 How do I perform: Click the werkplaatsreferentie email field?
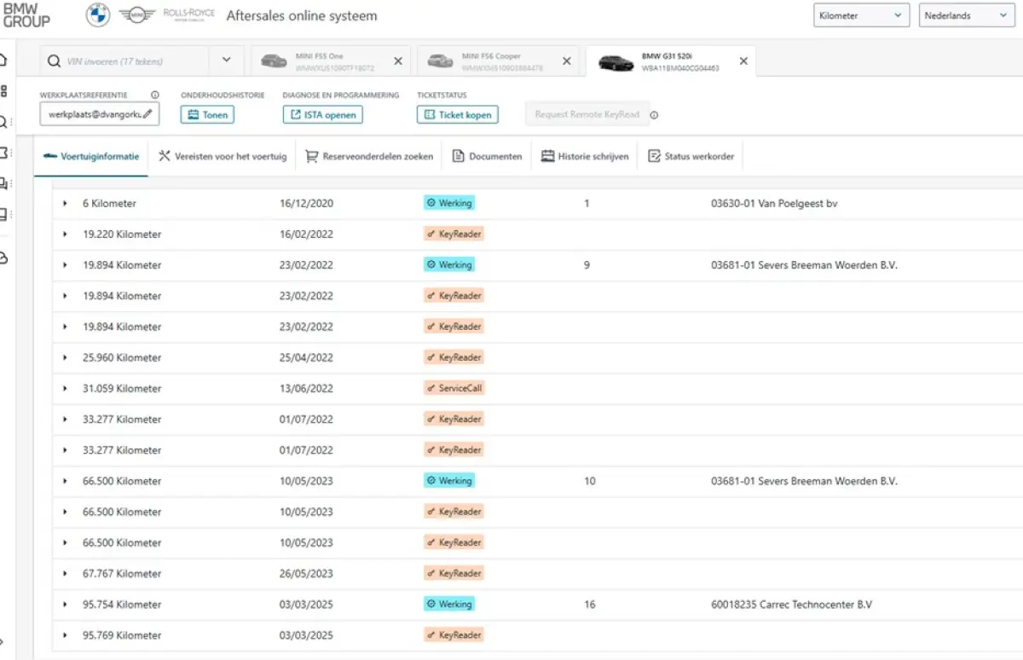pos(99,114)
